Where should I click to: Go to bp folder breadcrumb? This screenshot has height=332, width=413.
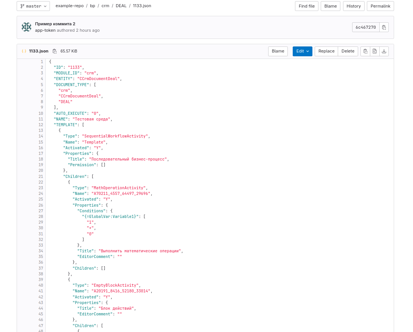[x=92, y=6]
